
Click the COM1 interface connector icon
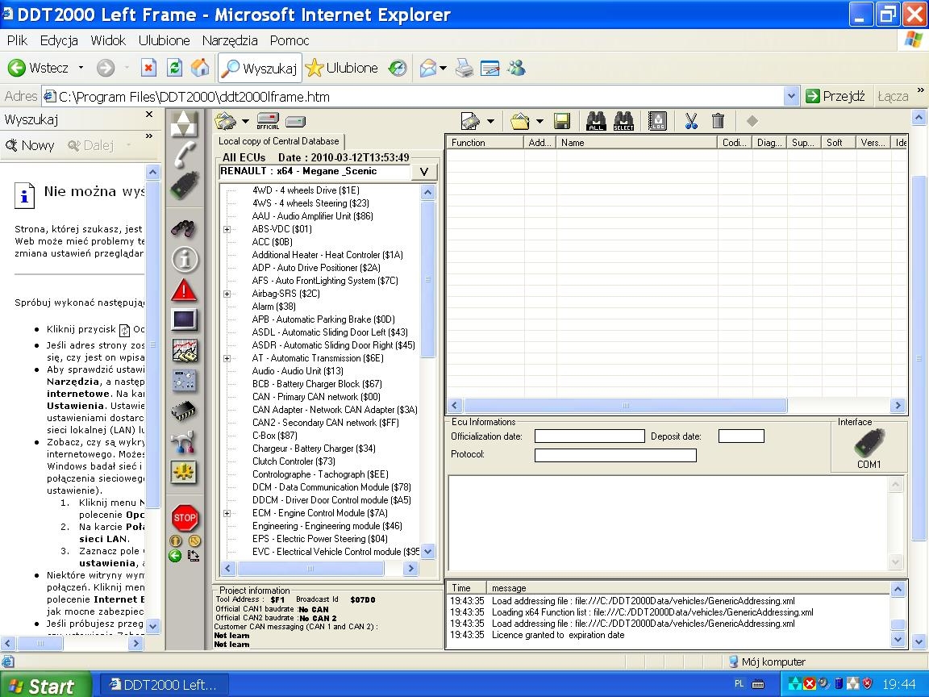pyautogui.click(x=869, y=443)
